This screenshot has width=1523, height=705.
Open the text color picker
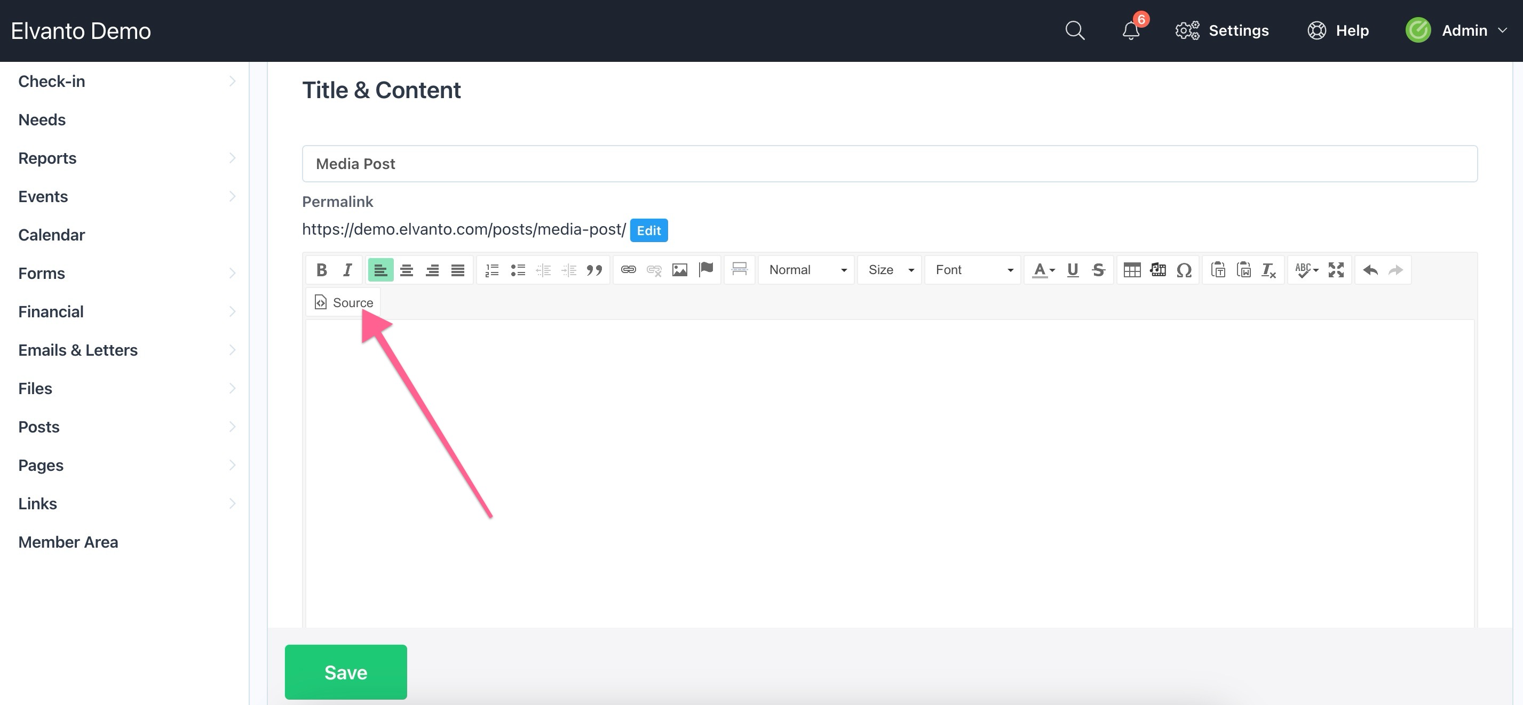click(1042, 269)
